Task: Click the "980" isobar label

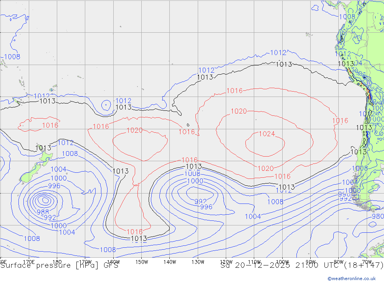Action: pyautogui.click(x=378, y=216)
